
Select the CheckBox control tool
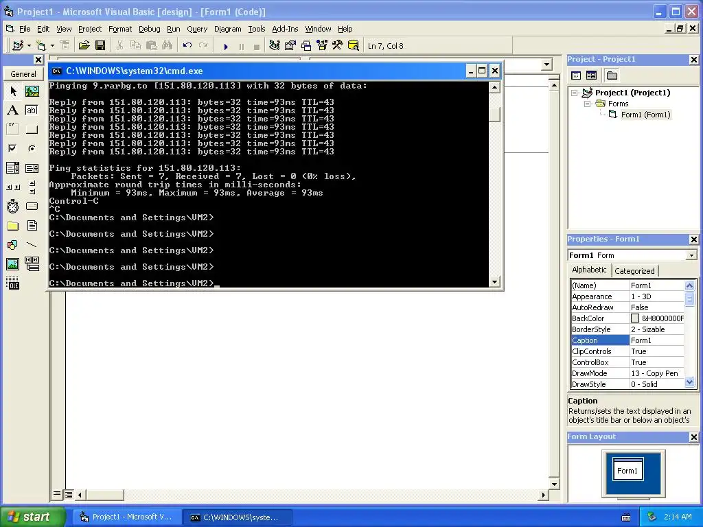(13, 148)
